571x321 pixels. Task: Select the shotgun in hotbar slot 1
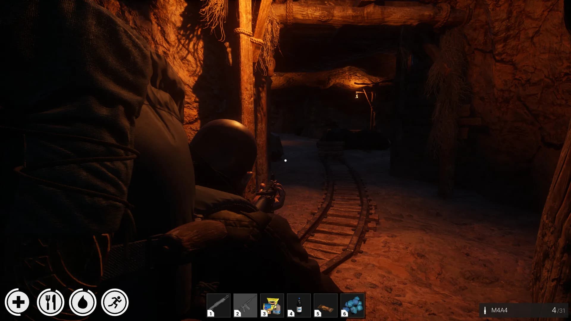pos(219,305)
